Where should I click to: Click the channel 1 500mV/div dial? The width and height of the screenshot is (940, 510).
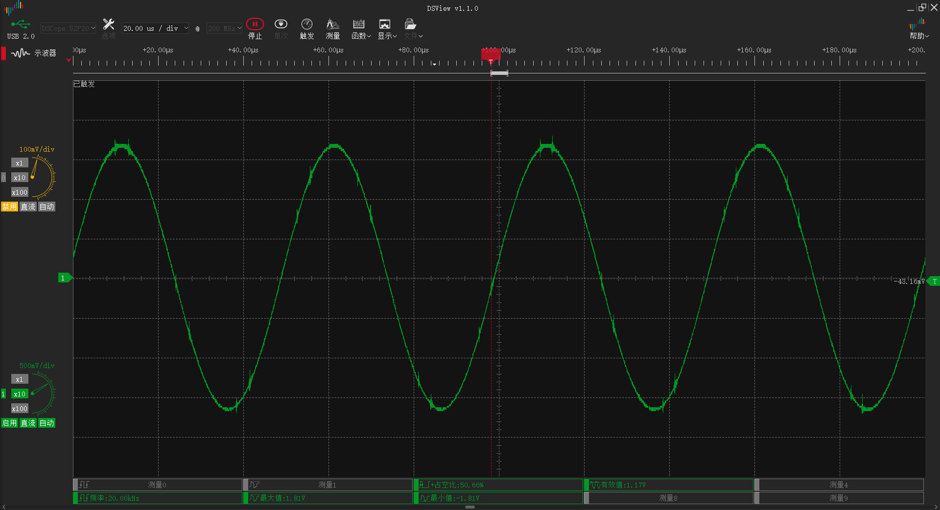click(x=43, y=394)
